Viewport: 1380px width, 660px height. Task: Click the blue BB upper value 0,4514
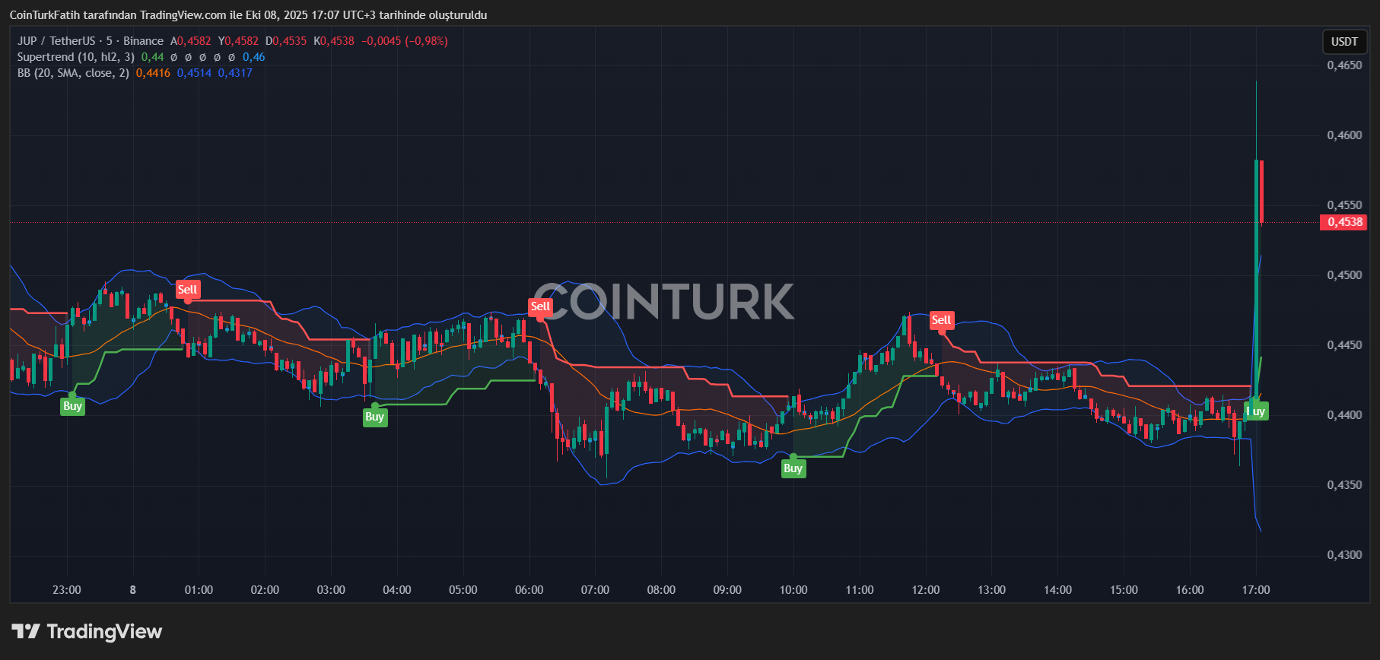click(x=194, y=73)
